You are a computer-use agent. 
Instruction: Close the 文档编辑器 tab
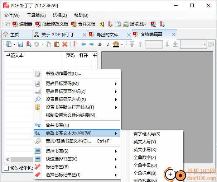point(174,34)
